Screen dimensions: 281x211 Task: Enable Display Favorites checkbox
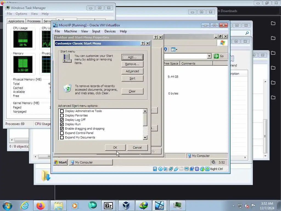[x=62, y=116]
